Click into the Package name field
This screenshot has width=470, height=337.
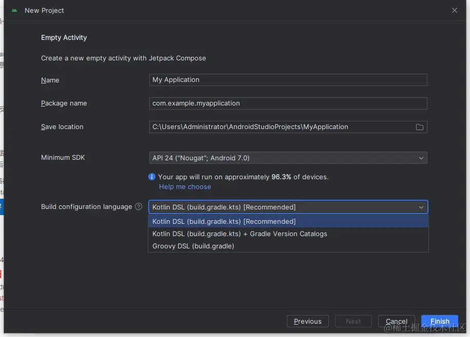tap(287, 103)
